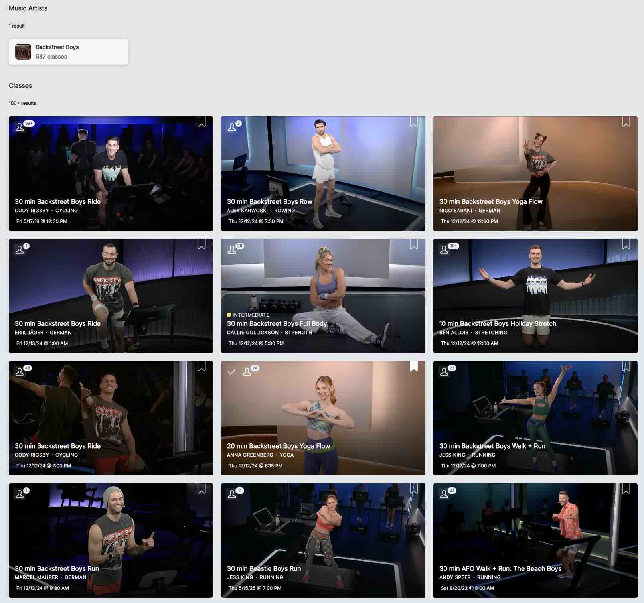
Task: Bookmark the Backstreet Boys Full Body class
Action: [x=414, y=244]
